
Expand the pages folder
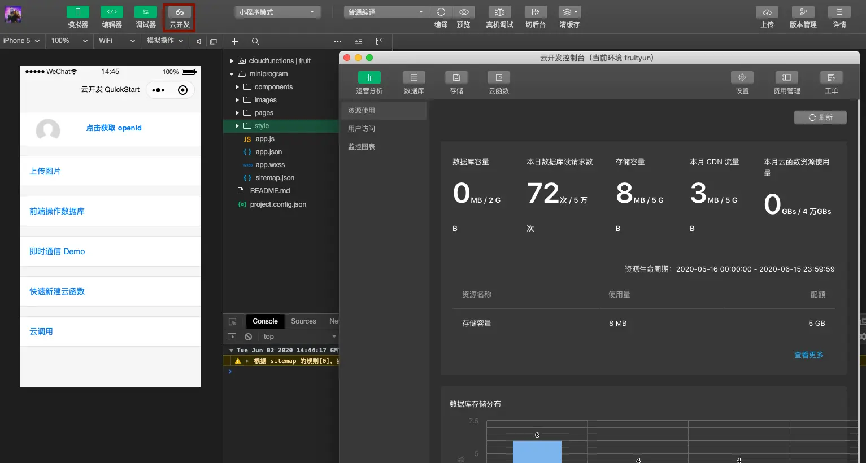coord(237,113)
